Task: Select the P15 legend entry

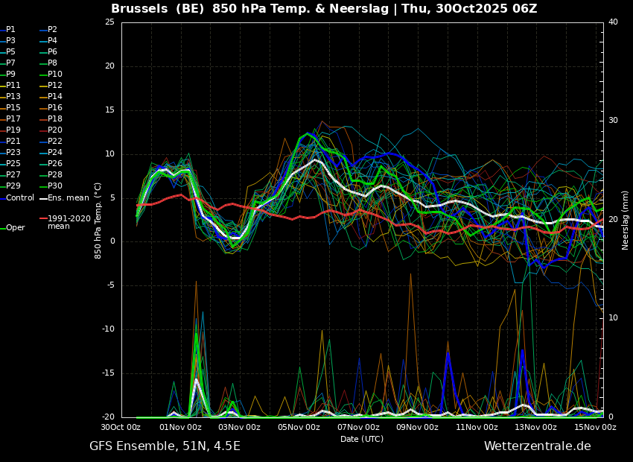Action: (x=10, y=108)
